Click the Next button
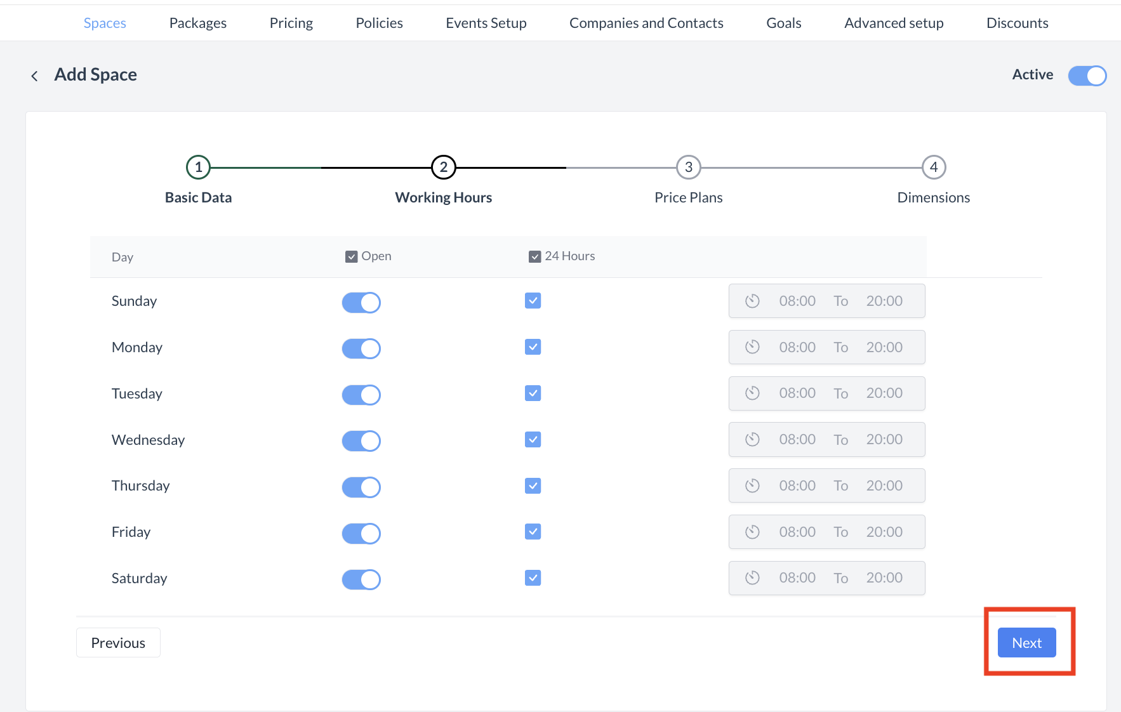 [1026, 643]
